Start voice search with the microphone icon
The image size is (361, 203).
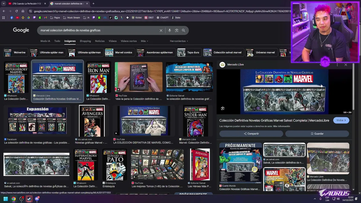(170, 30)
